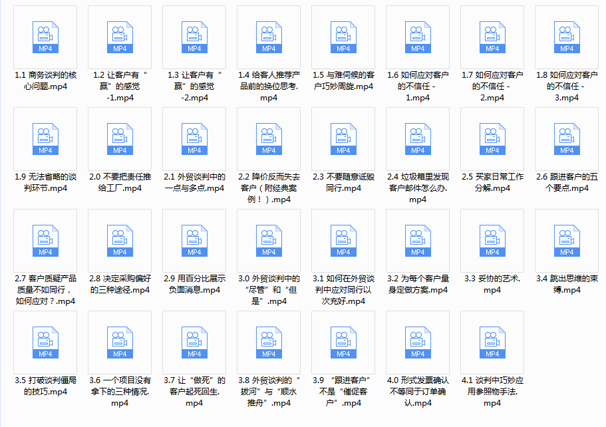Click the 1.5 与难伺候的客户巧妙周旋.mp4 icon

click(x=343, y=38)
